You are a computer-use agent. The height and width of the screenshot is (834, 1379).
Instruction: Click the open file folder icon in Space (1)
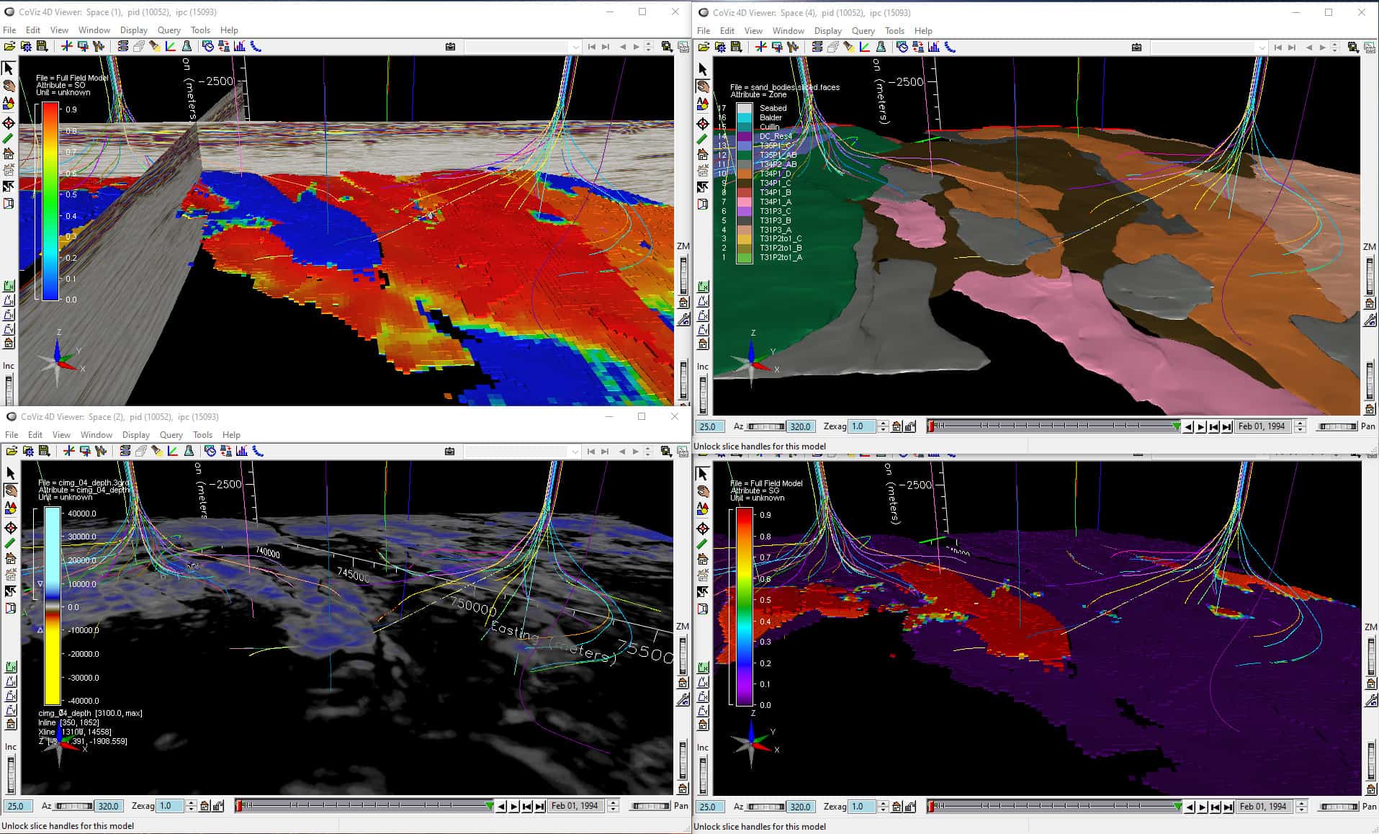click(9, 46)
